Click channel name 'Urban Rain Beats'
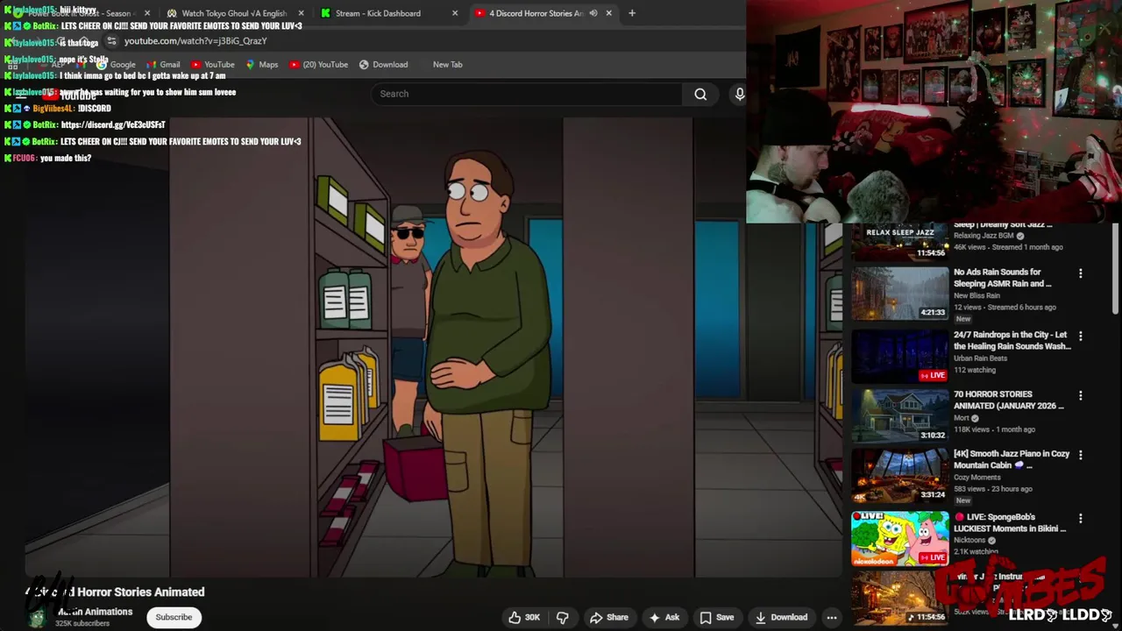Viewport: 1122px width, 631px height. point(980,358)
